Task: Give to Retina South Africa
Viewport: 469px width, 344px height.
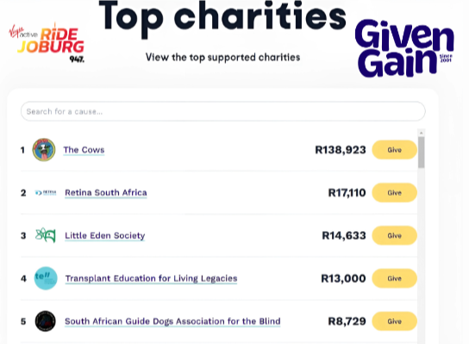Action: pyautogui.click(x=395, y=192)
